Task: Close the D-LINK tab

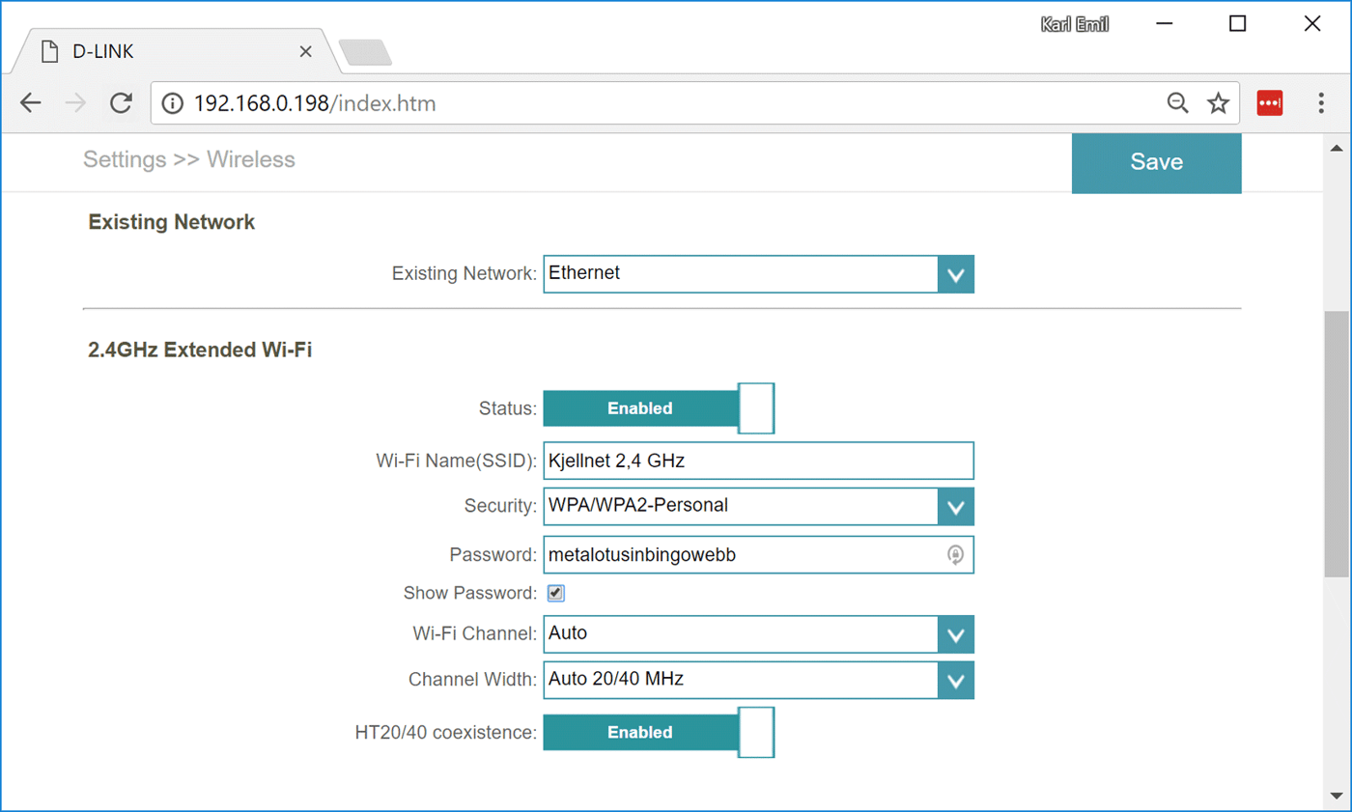Action: click(305, 52)
